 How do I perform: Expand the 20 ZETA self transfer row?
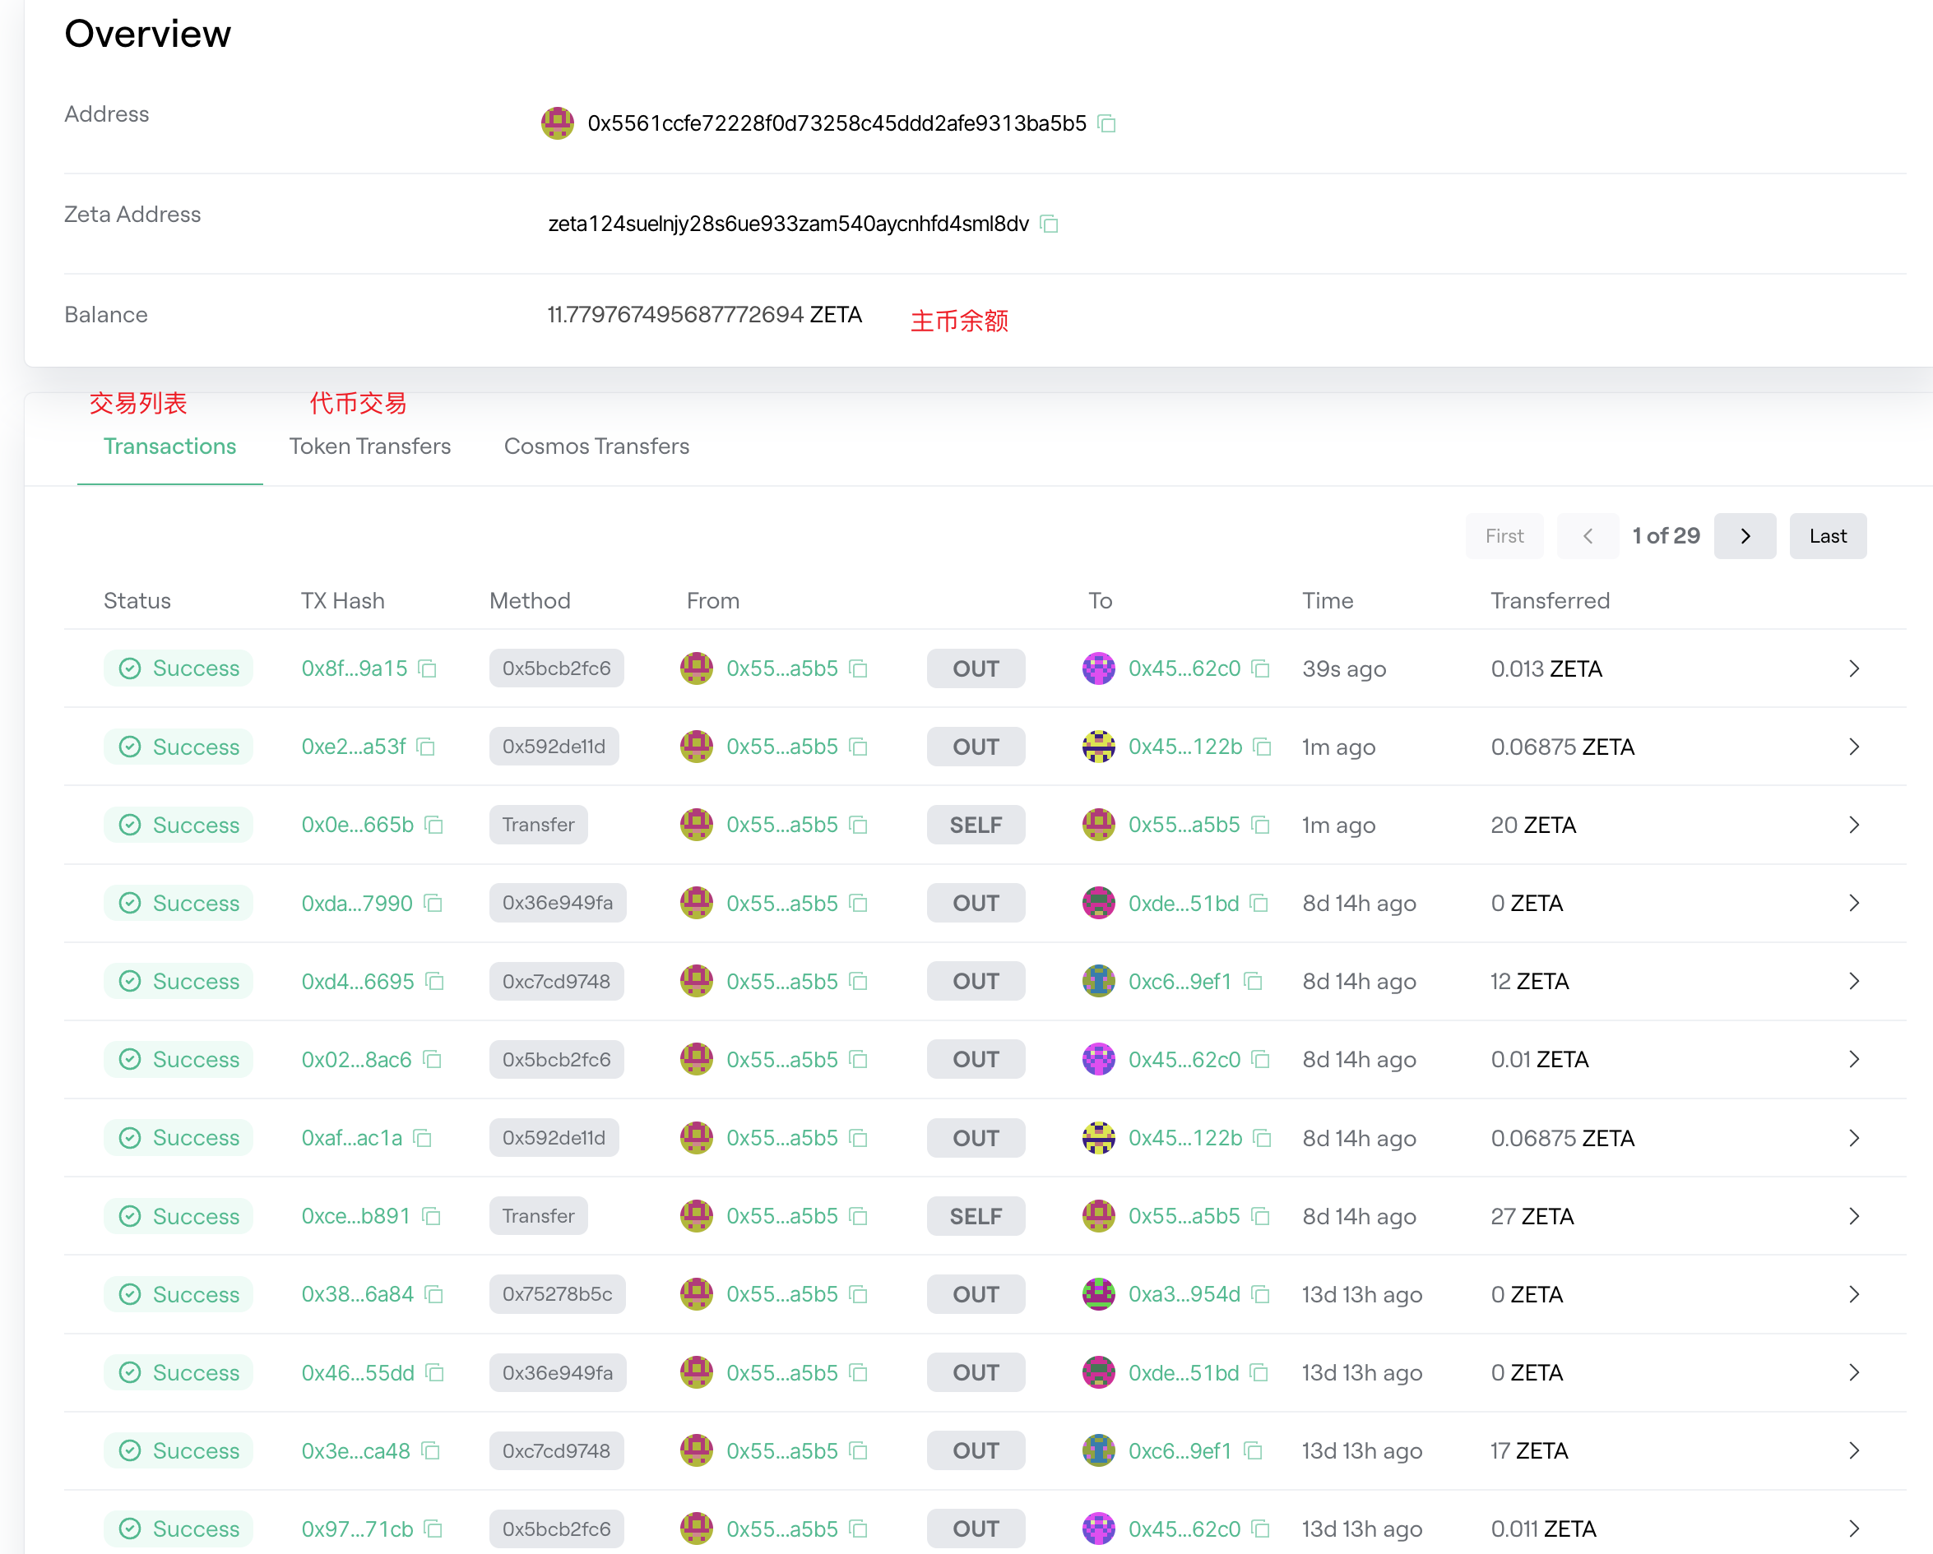pos(1854,825)
